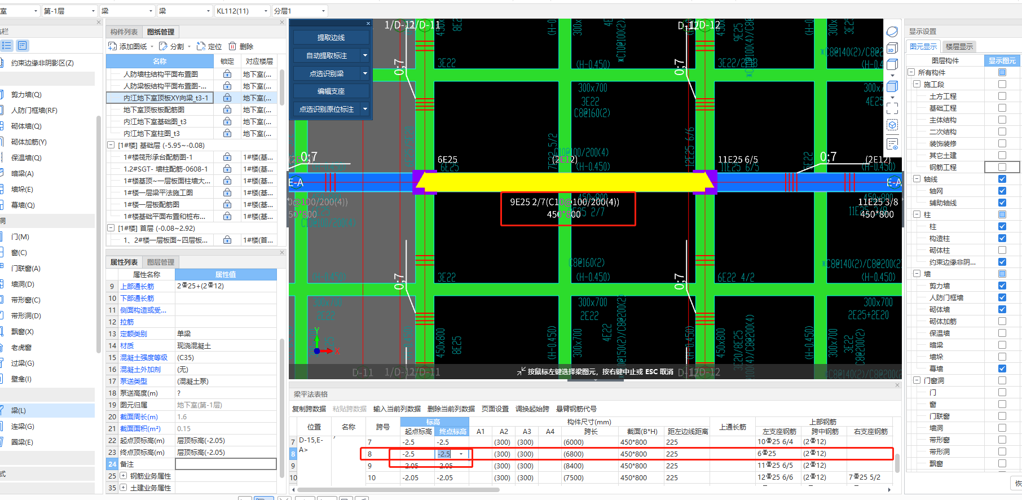The height and width of the screenshot is (500, 1022).
Task: Open the 点选识别梁 dropdown arrow
Action: [x=365, y=73]
